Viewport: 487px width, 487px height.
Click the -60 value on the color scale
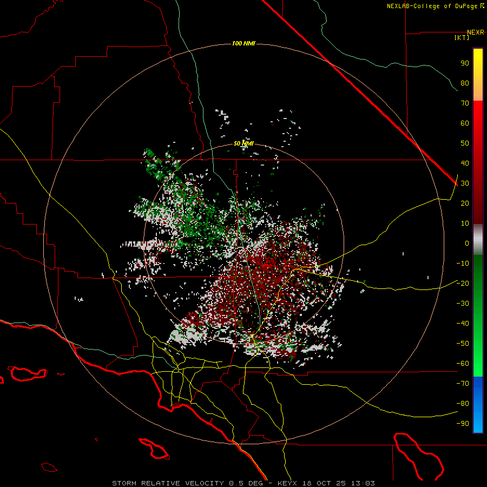click(x=463, y=364)
